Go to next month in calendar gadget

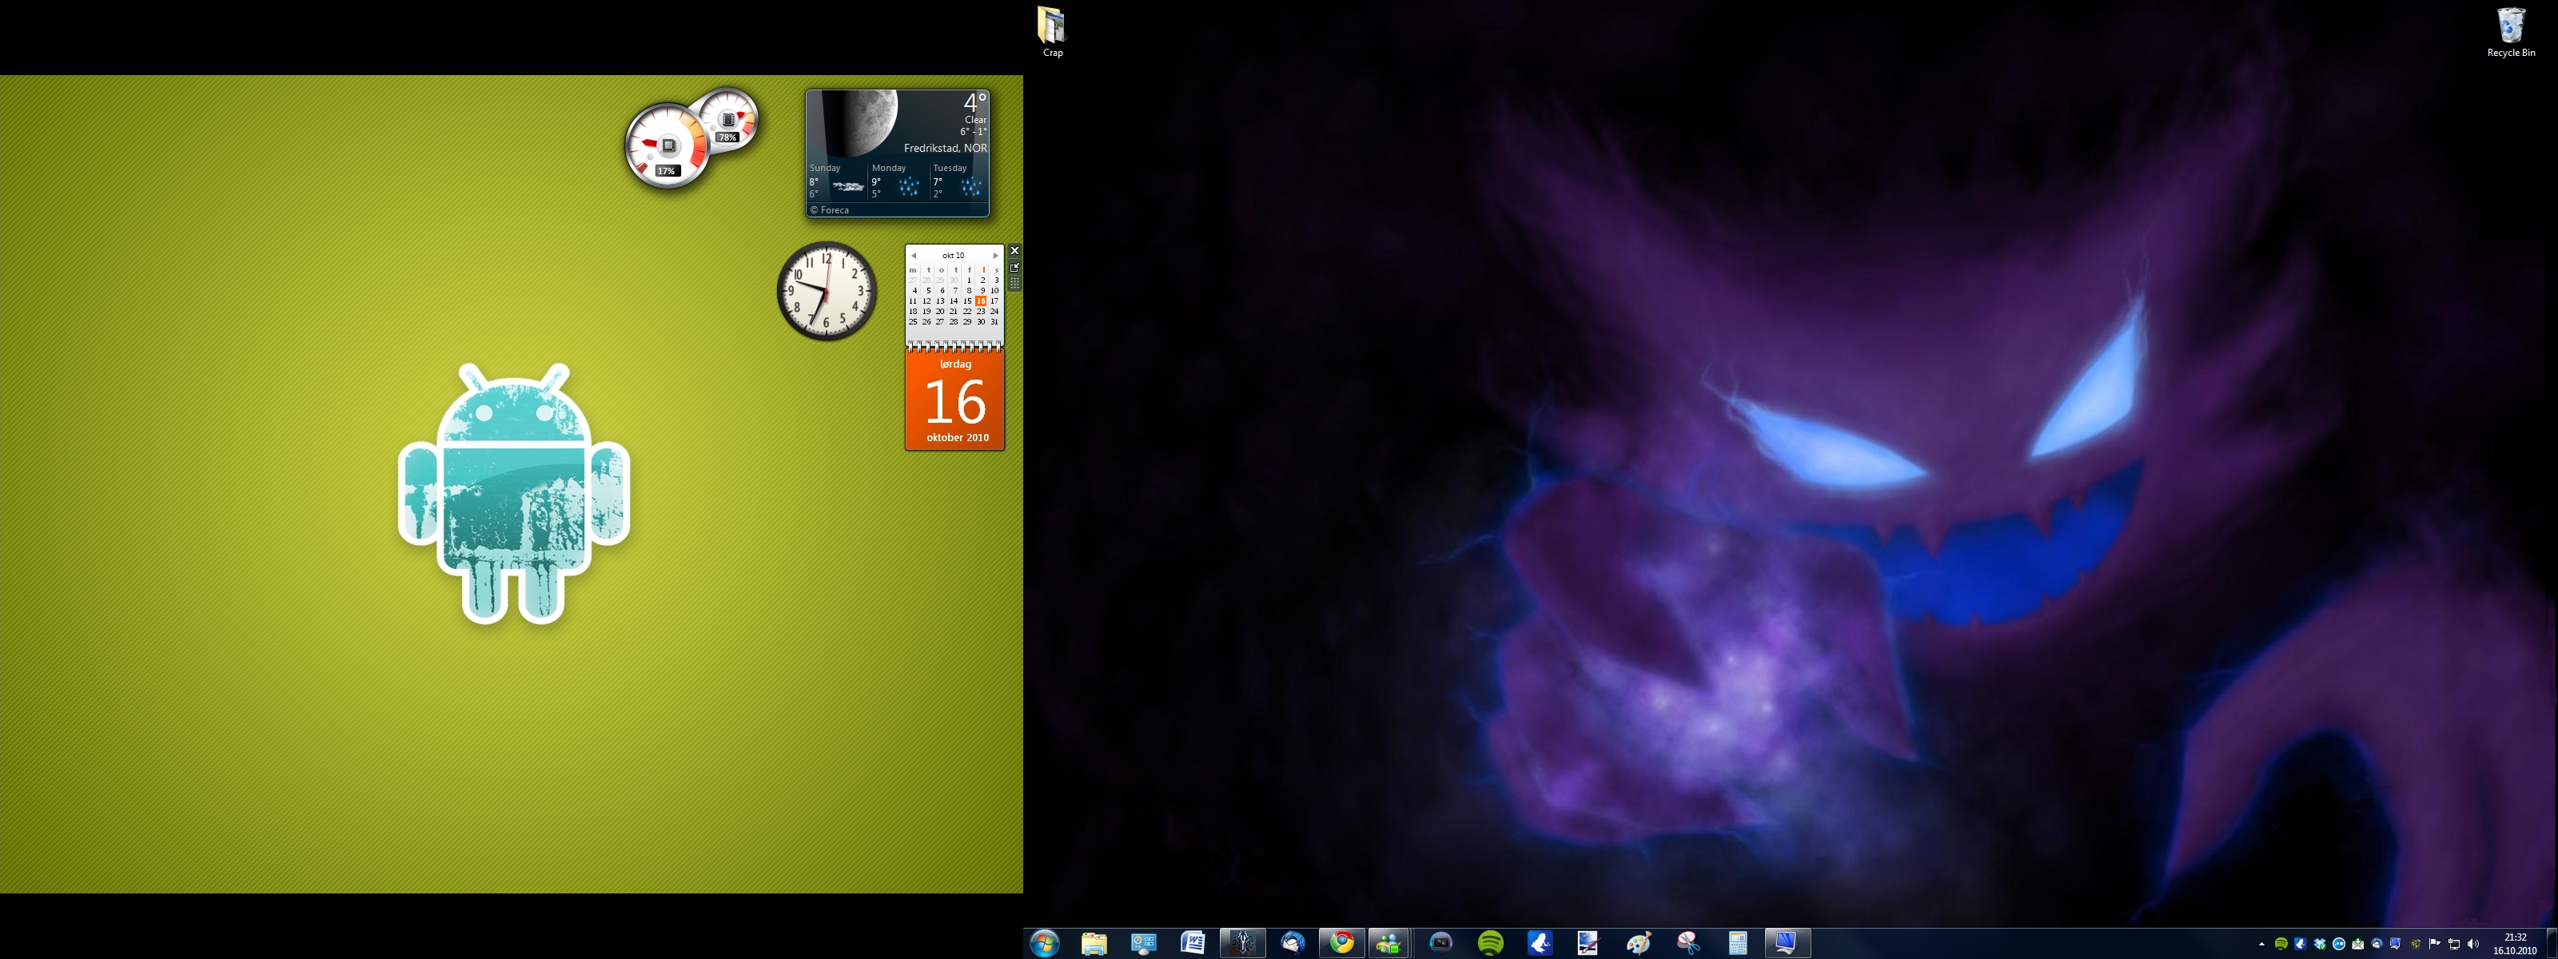pos(996,256)
